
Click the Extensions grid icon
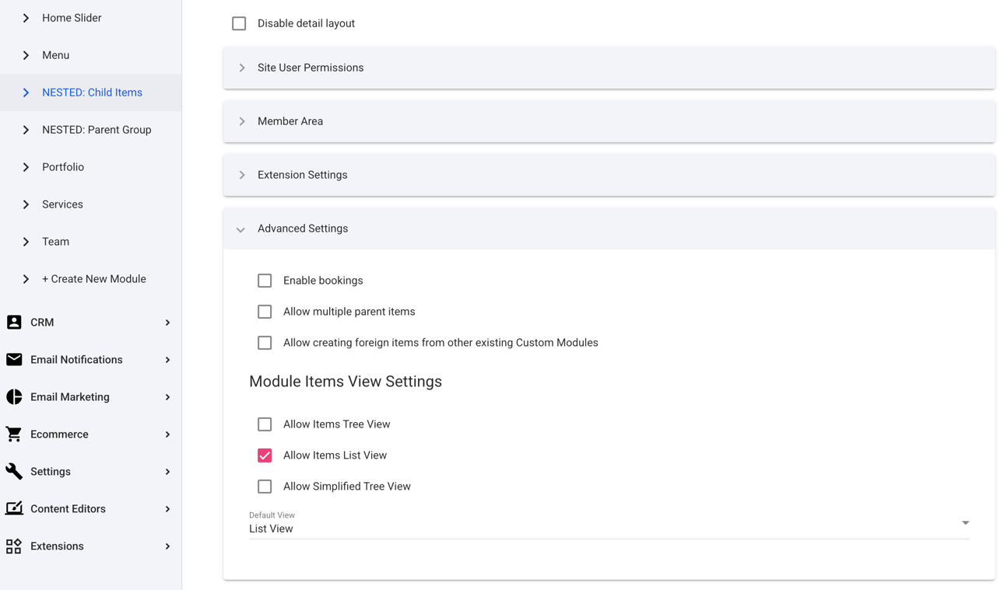pos(13,546)
